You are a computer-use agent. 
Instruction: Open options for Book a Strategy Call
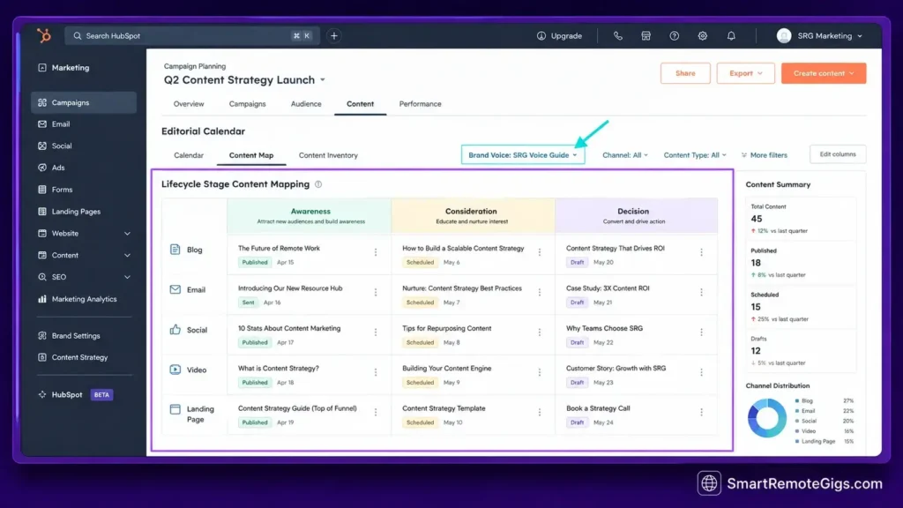pyautogui.click(x=701, y=413)
